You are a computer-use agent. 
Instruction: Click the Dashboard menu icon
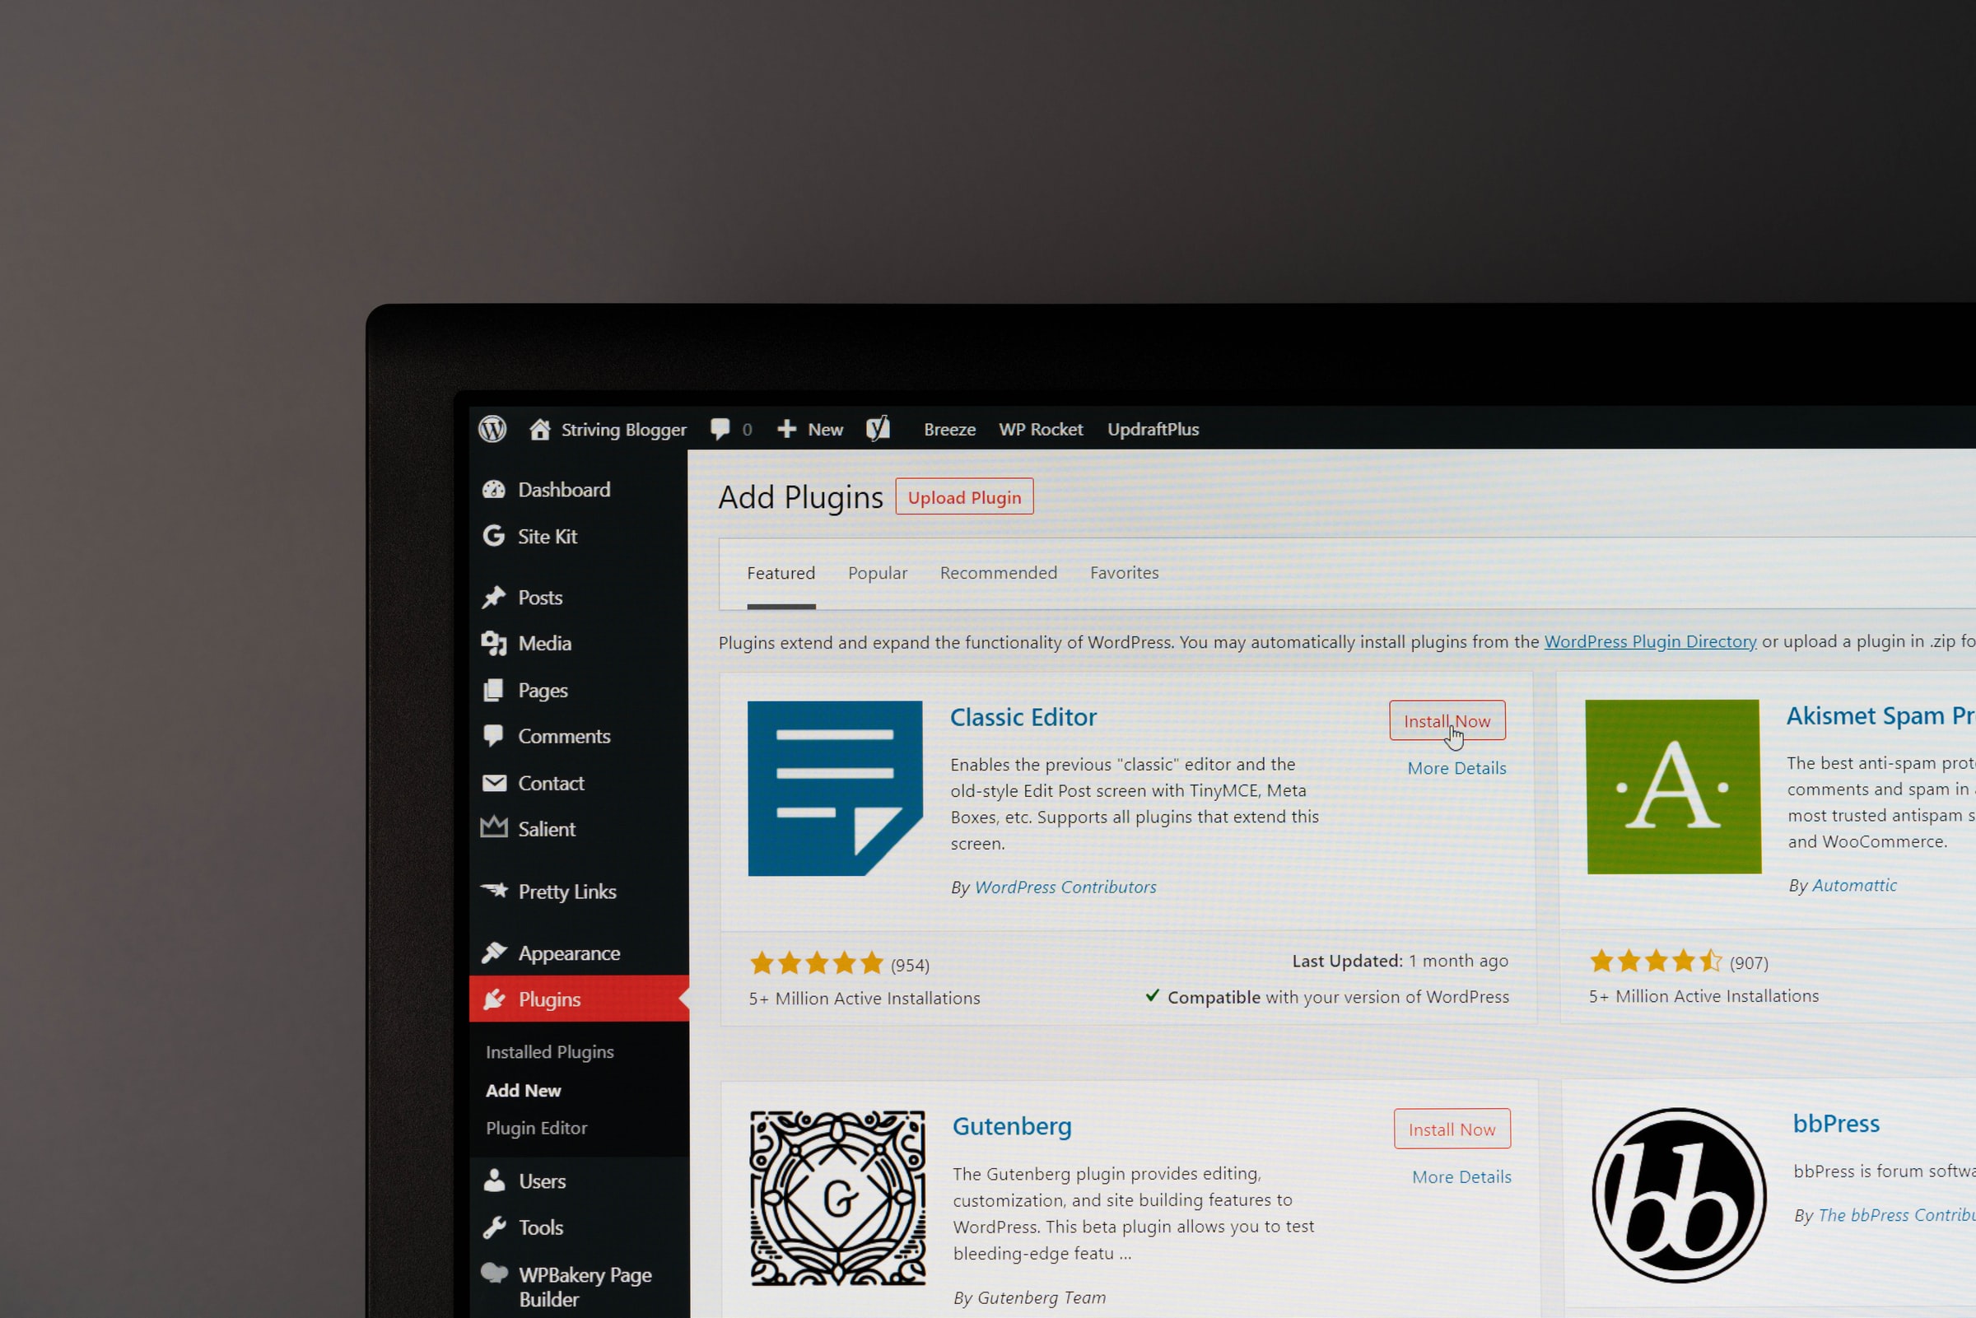[x=494, y=488]
